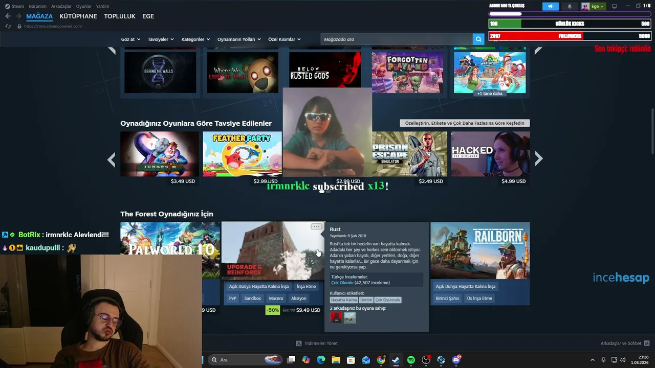Viewport: 655px width, 368px height.
Task: Click the PvP tag
Action: (x=233, y=298)
